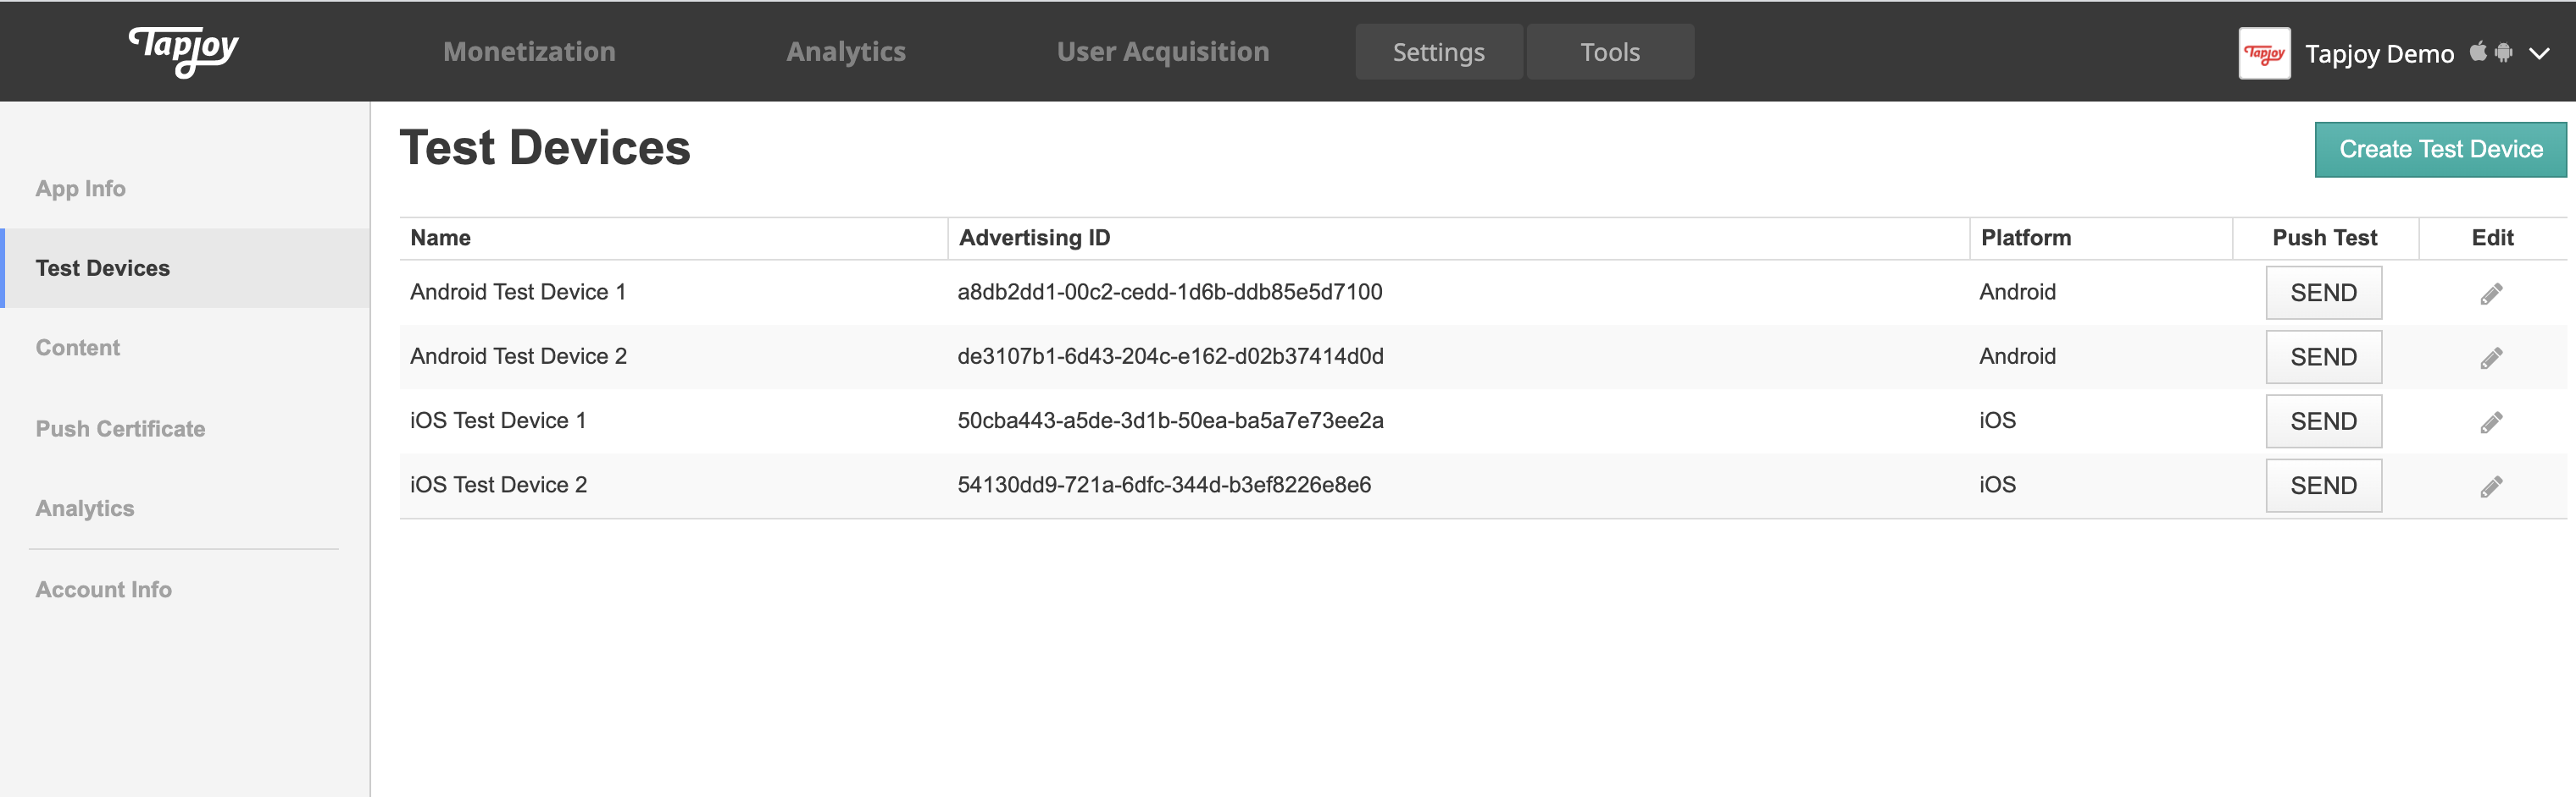The height and width of the screenshot is (797, 2576).
Task: Open Account Info sidebar link
Action: tap(104, 589)
